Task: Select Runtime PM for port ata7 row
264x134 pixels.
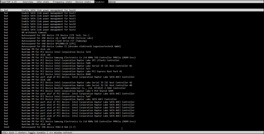Action: click(69, 93)
